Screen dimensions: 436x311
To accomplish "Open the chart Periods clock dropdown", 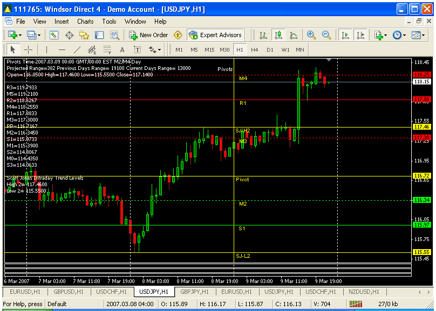I will tap(399, 35).
